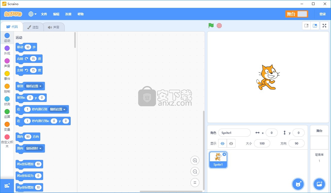Open 随机位置 dropdown in 秒内滑行到 block
The height and width of the screenshot is (193, 331).
tap(58, 109)
